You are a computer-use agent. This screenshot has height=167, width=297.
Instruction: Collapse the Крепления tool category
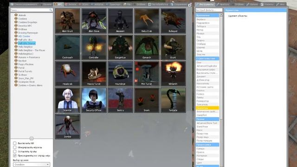coord(207,15)
